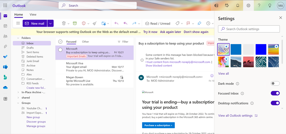Disable the Desktop notifications switch
Viewport: 286px width, 134px height.
click(275, 103)
